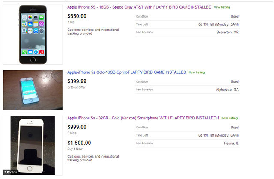Click the New listing tag on Sprint listing
This screenshot has width=274, height=179.
point(197,72)
